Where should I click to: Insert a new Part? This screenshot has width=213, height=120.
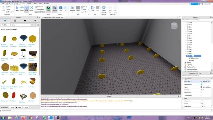[61, 8]
